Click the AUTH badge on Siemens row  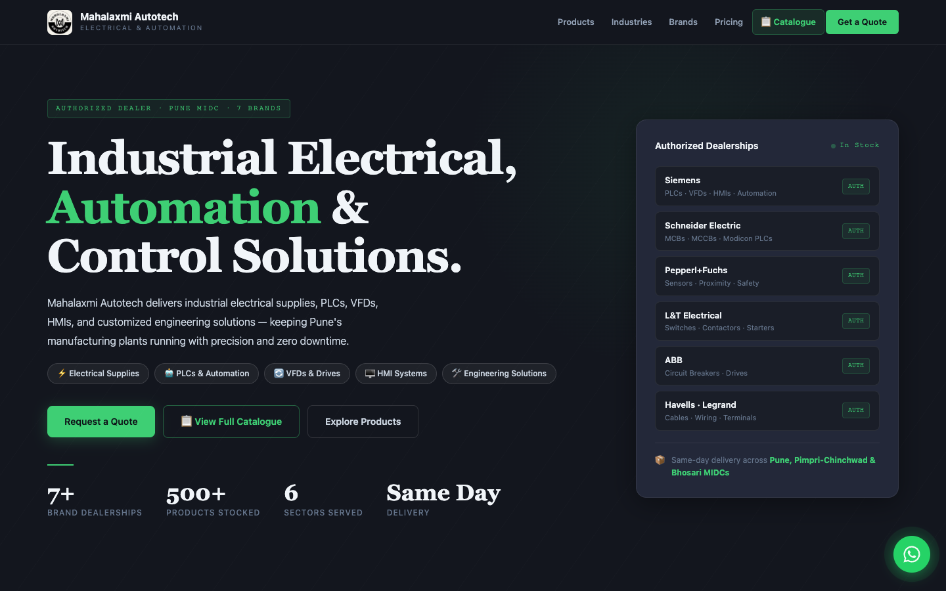(x=856, y=186)
